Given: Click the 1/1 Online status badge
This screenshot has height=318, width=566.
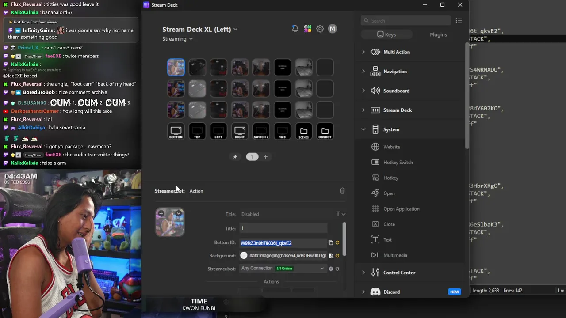Looking at the screenshot, I should [284, 269].
